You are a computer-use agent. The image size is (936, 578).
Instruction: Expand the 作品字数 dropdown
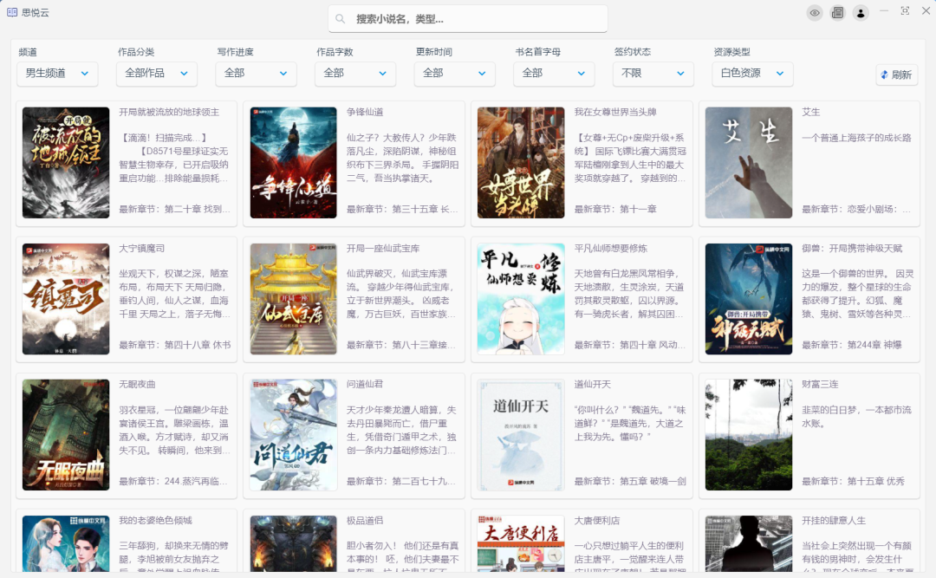pyautogui.click(x=355, y=74)
